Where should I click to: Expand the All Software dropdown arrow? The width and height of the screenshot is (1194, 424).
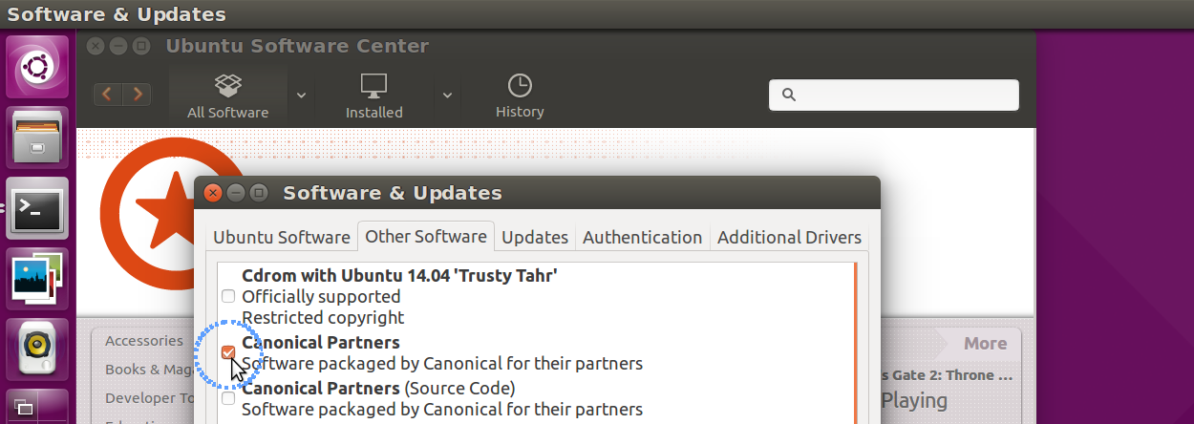coord(301,95)
